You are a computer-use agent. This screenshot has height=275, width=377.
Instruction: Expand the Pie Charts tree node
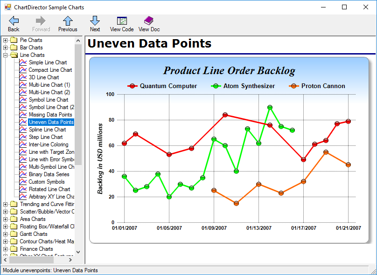[x=6, y=40]
